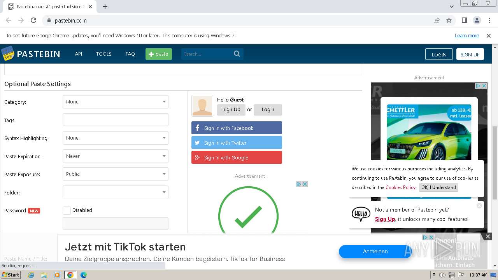Dismiss the Chrome update notice
The image size is (498, 280).
(x=489, y=35)
